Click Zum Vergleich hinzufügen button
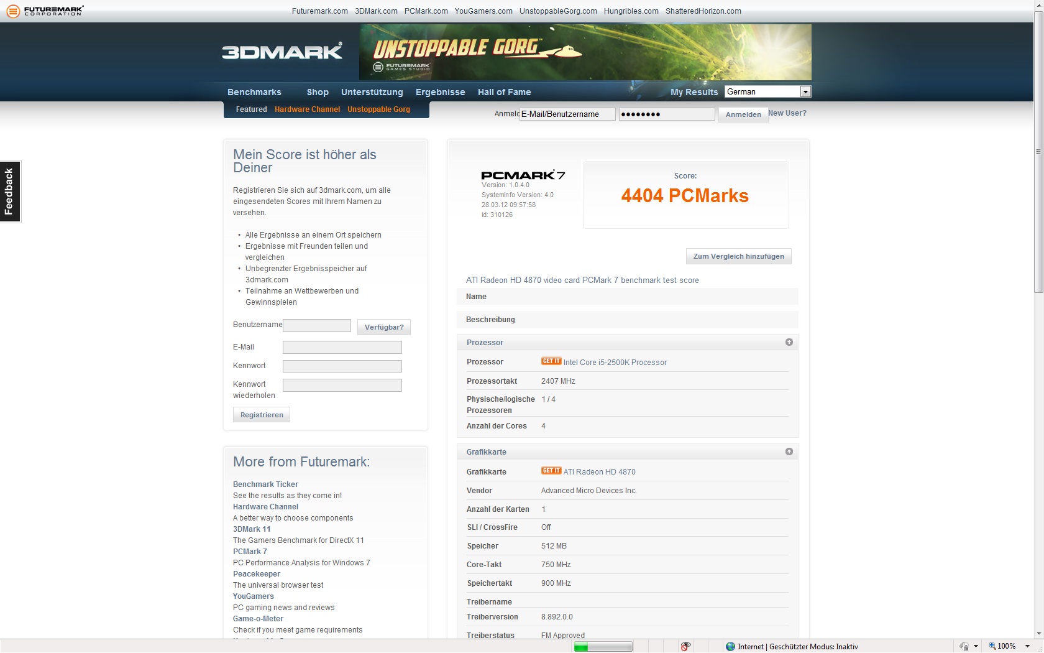The image size is (1044, 653). [x=738, y=256]
